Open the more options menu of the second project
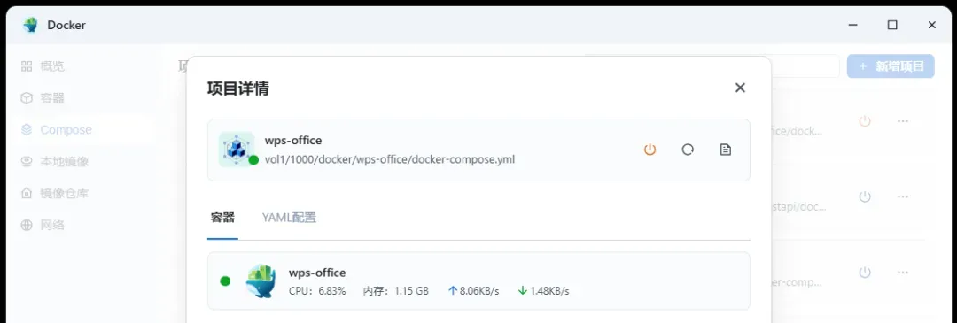957x323 pixels. (x=903, y=196)
